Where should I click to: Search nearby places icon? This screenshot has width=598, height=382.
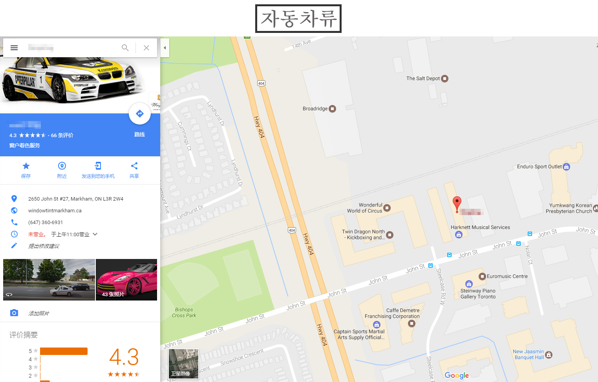[62, 166]
